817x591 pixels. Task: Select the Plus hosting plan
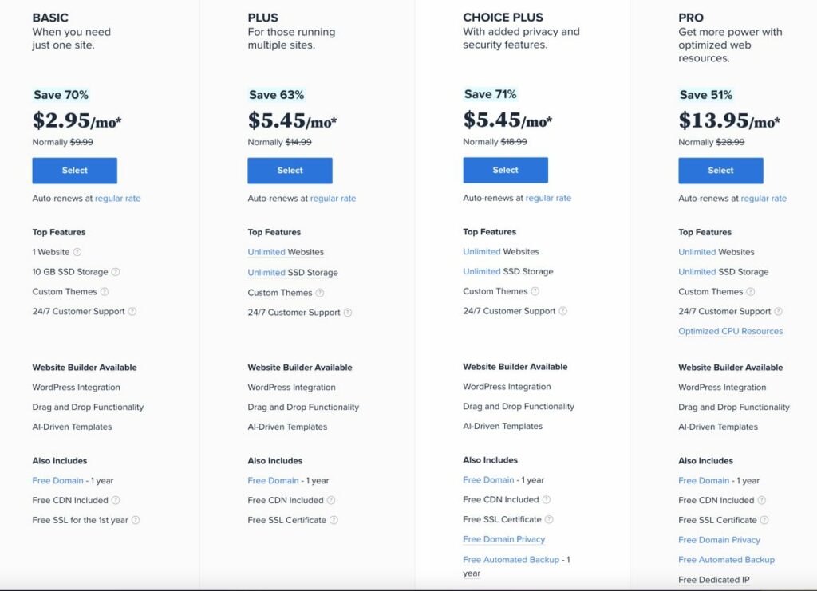[x=290, y=170]
